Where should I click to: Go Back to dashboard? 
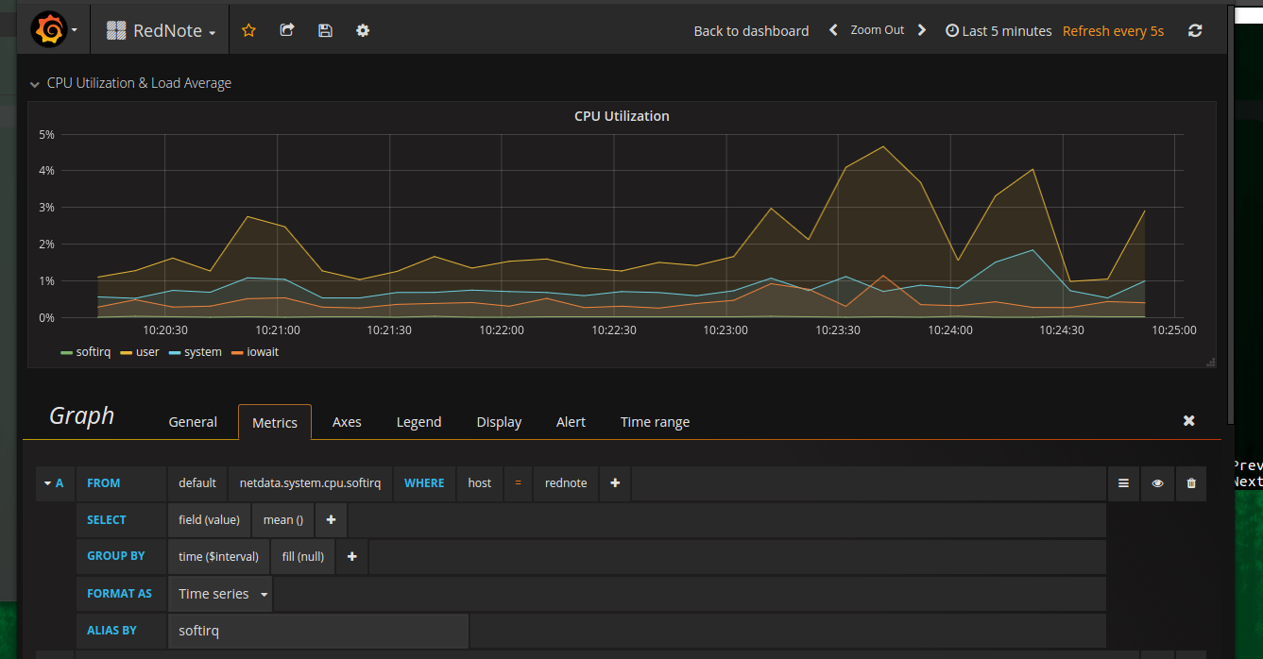pyautogui.click(x=751, y=31)
